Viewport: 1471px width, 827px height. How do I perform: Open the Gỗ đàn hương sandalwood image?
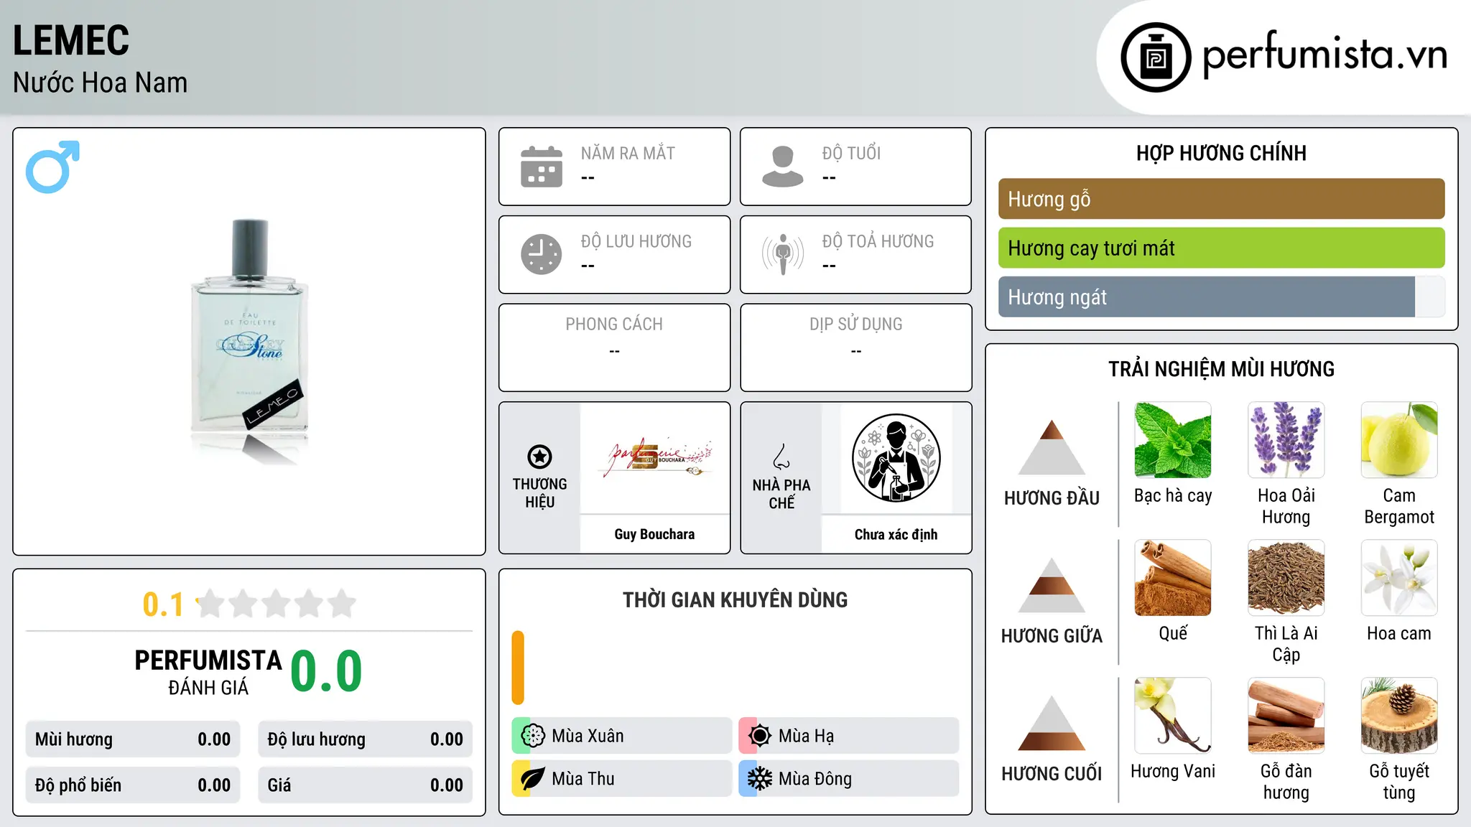[x=1286, y=716]
